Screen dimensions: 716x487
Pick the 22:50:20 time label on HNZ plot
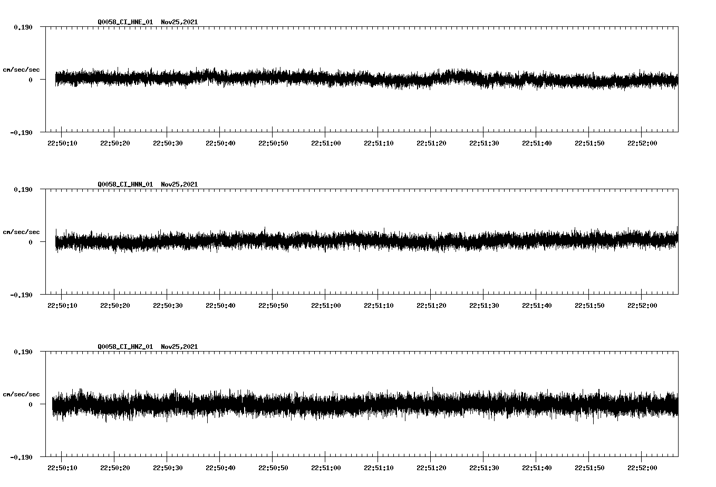point(114,468)
